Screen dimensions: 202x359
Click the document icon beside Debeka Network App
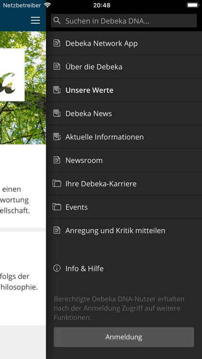coord(57,43)
